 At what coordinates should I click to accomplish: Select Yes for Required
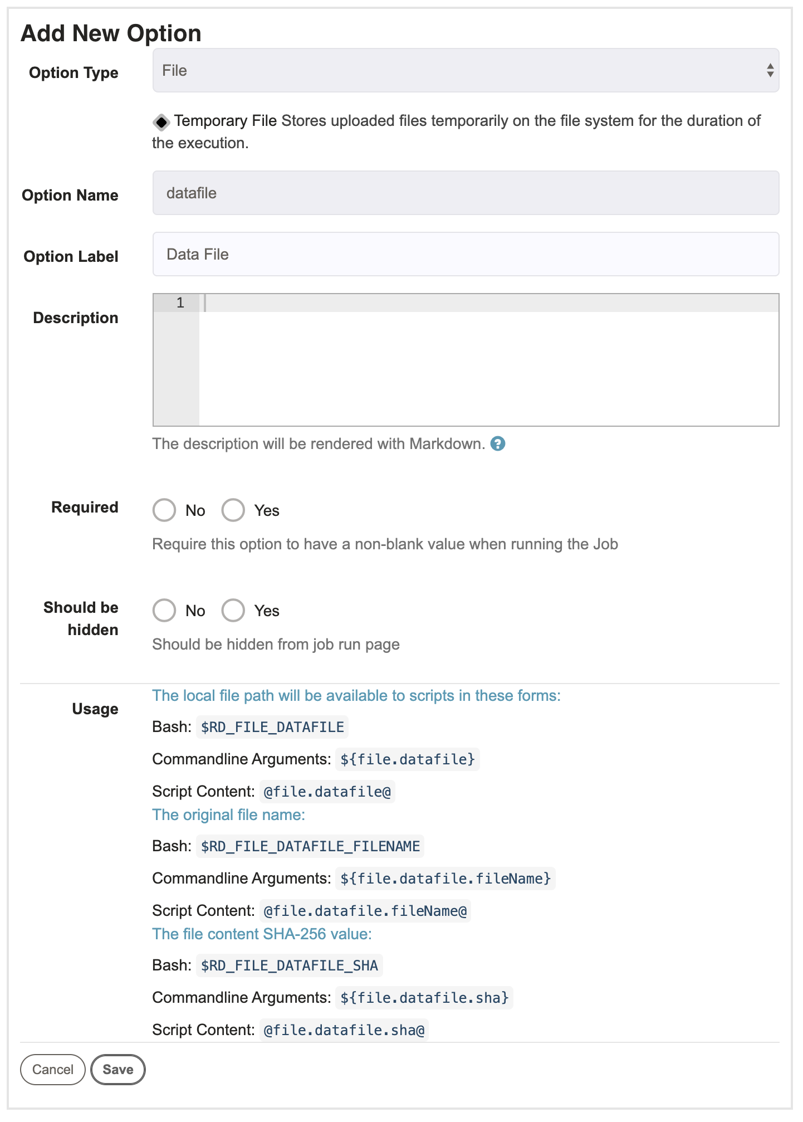[233, 510]
